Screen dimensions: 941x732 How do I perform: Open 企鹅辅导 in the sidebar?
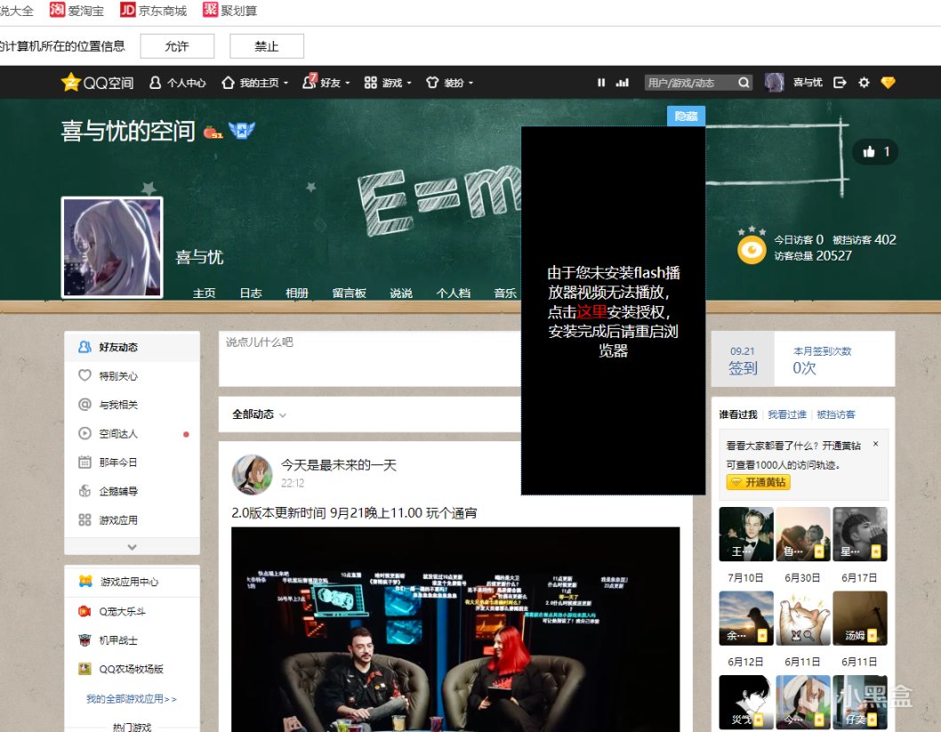pos(132,491)
